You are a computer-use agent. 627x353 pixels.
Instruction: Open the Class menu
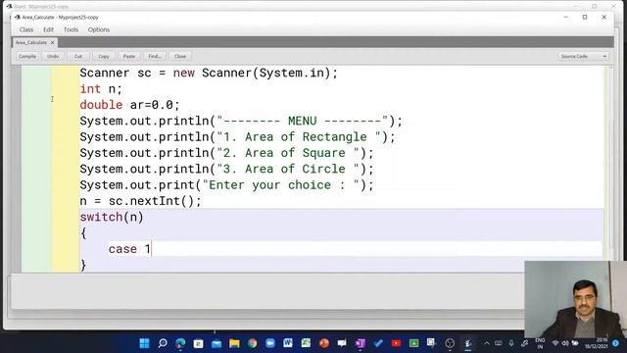point(26,29)
